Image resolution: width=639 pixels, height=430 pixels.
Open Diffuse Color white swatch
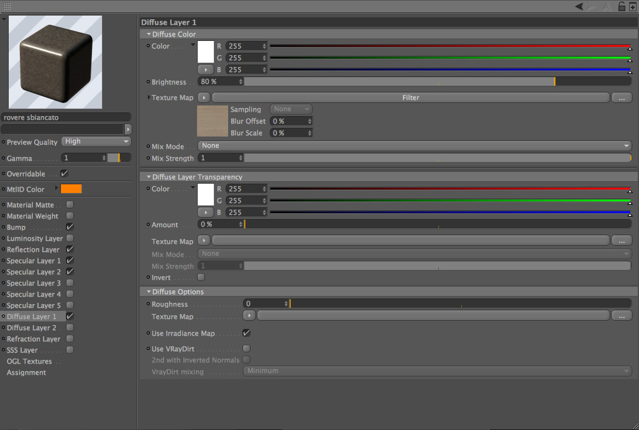pyautogui.click(x=205, y=52)
